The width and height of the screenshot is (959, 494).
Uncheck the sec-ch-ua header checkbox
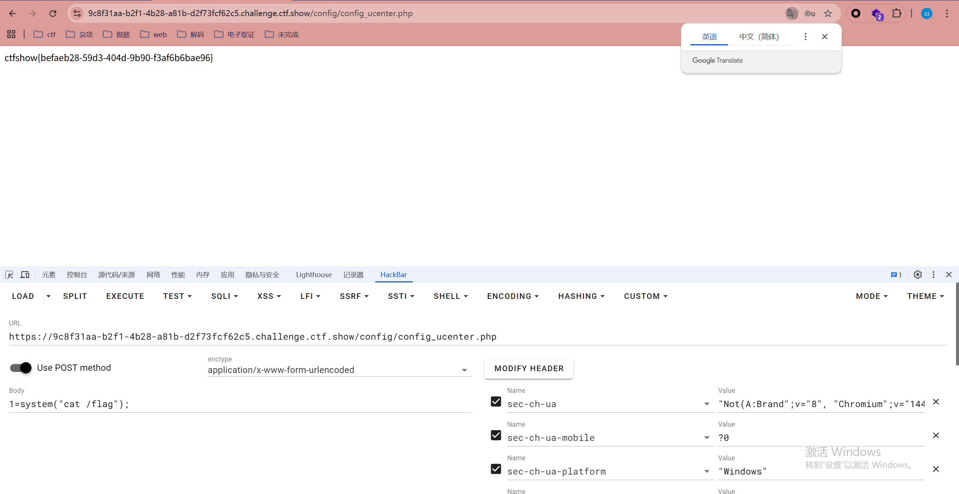(x=496, y=401)
